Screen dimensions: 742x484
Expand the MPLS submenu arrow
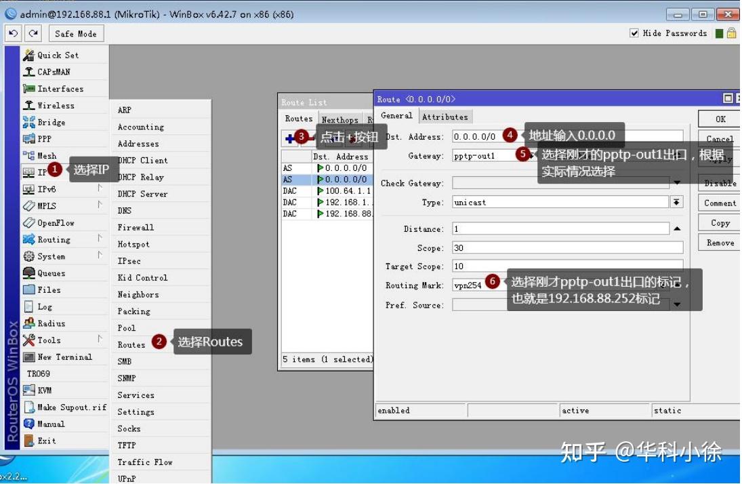pos(100,205)
